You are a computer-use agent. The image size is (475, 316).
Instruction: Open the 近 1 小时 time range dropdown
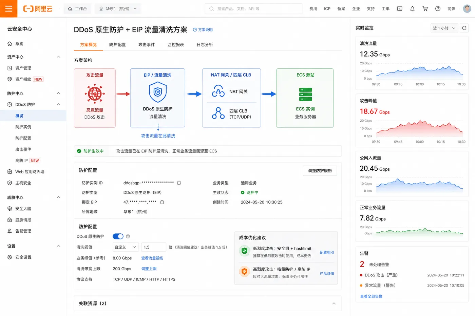pos(444,28)
